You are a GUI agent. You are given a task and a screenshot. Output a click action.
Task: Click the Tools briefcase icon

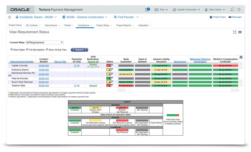[156, 10]
